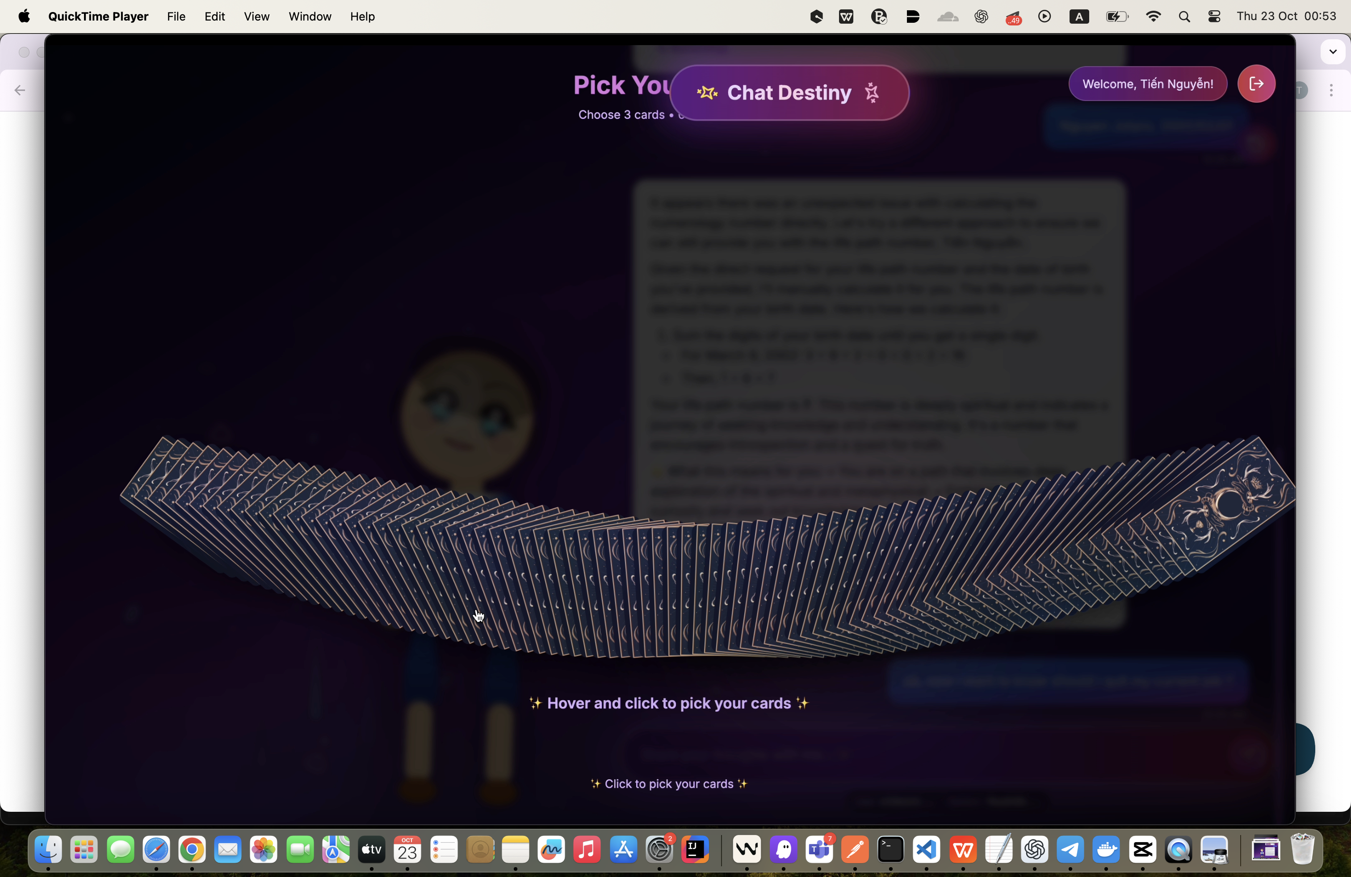Expand the browser tab list chevron

pyautogui.click(x=1332, y=52)
